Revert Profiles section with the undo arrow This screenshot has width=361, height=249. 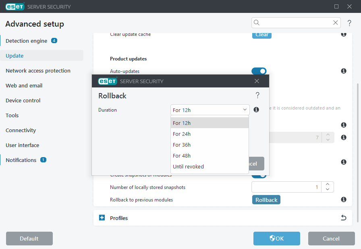(x=344, y=218)
